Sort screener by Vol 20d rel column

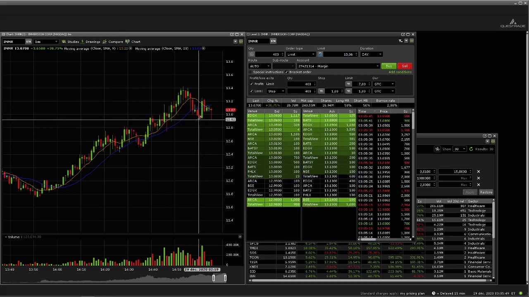click(455, 201)
